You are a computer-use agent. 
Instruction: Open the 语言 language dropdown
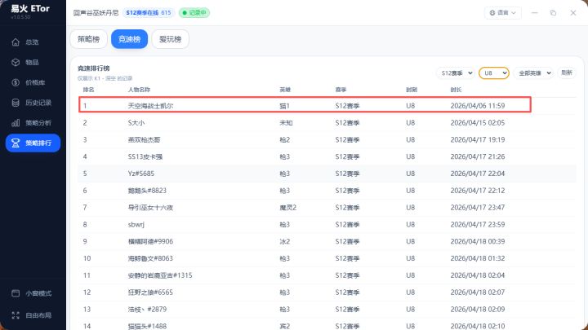tap(502, 13)
